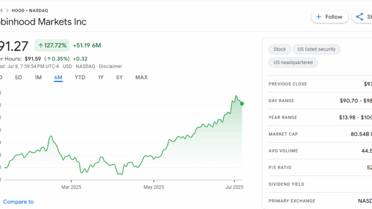Screen dimensions: 372x209
Task: Click the Follow button
Action: point(330,17)
